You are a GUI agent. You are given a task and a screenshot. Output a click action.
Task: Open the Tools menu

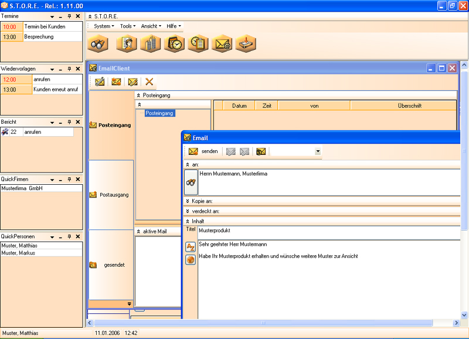pyautogui.click(x=128, y=26)
